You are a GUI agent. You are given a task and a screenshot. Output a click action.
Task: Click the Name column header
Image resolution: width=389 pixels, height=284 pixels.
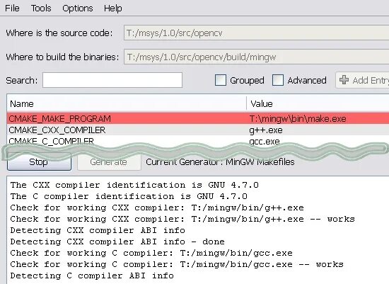click(127, 103)
